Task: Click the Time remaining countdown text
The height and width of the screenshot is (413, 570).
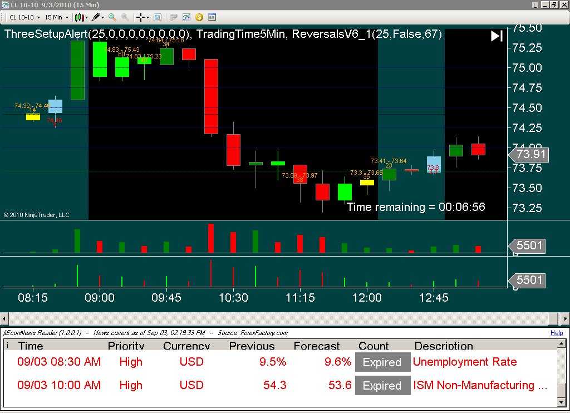Action: tap(416, 207)
